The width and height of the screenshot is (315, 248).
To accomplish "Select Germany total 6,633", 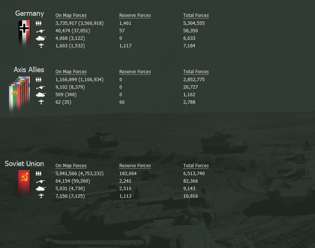I will pyautogui.click(x=189, y=38).
